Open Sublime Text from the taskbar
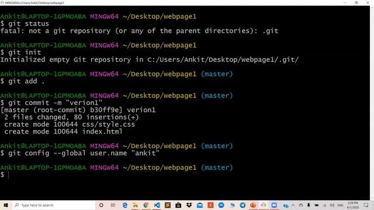The height and width of the screenshot is (210, 374). (x=168, y=205)
